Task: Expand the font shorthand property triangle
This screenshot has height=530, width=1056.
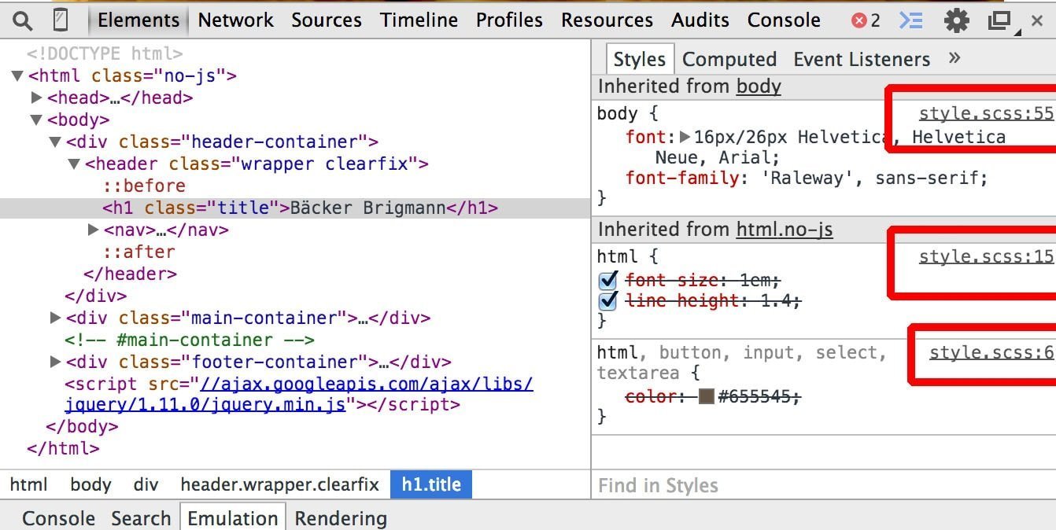Action: [685, 137]
